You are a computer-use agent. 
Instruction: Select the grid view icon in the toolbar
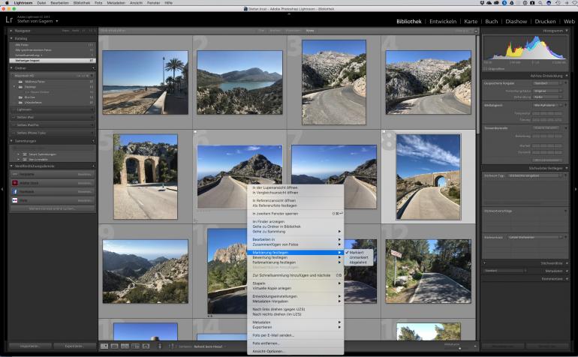tap(104, 346)
